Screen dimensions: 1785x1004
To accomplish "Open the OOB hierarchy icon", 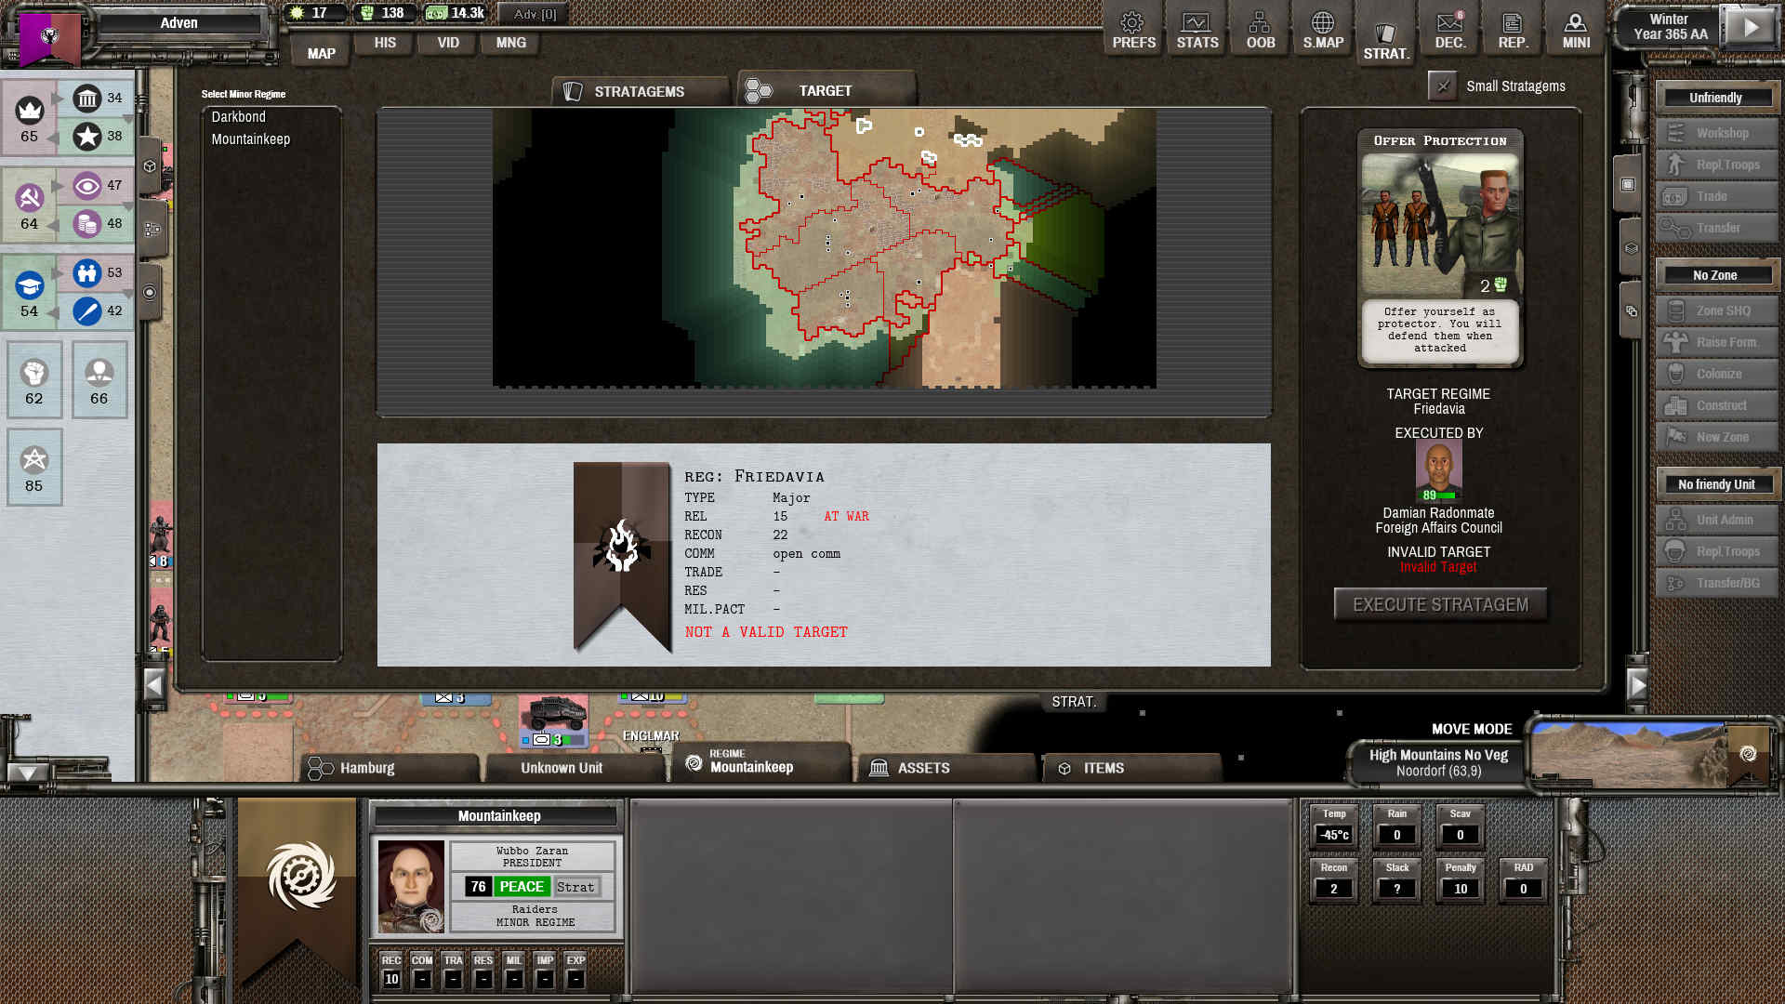I will (1260, 30).
